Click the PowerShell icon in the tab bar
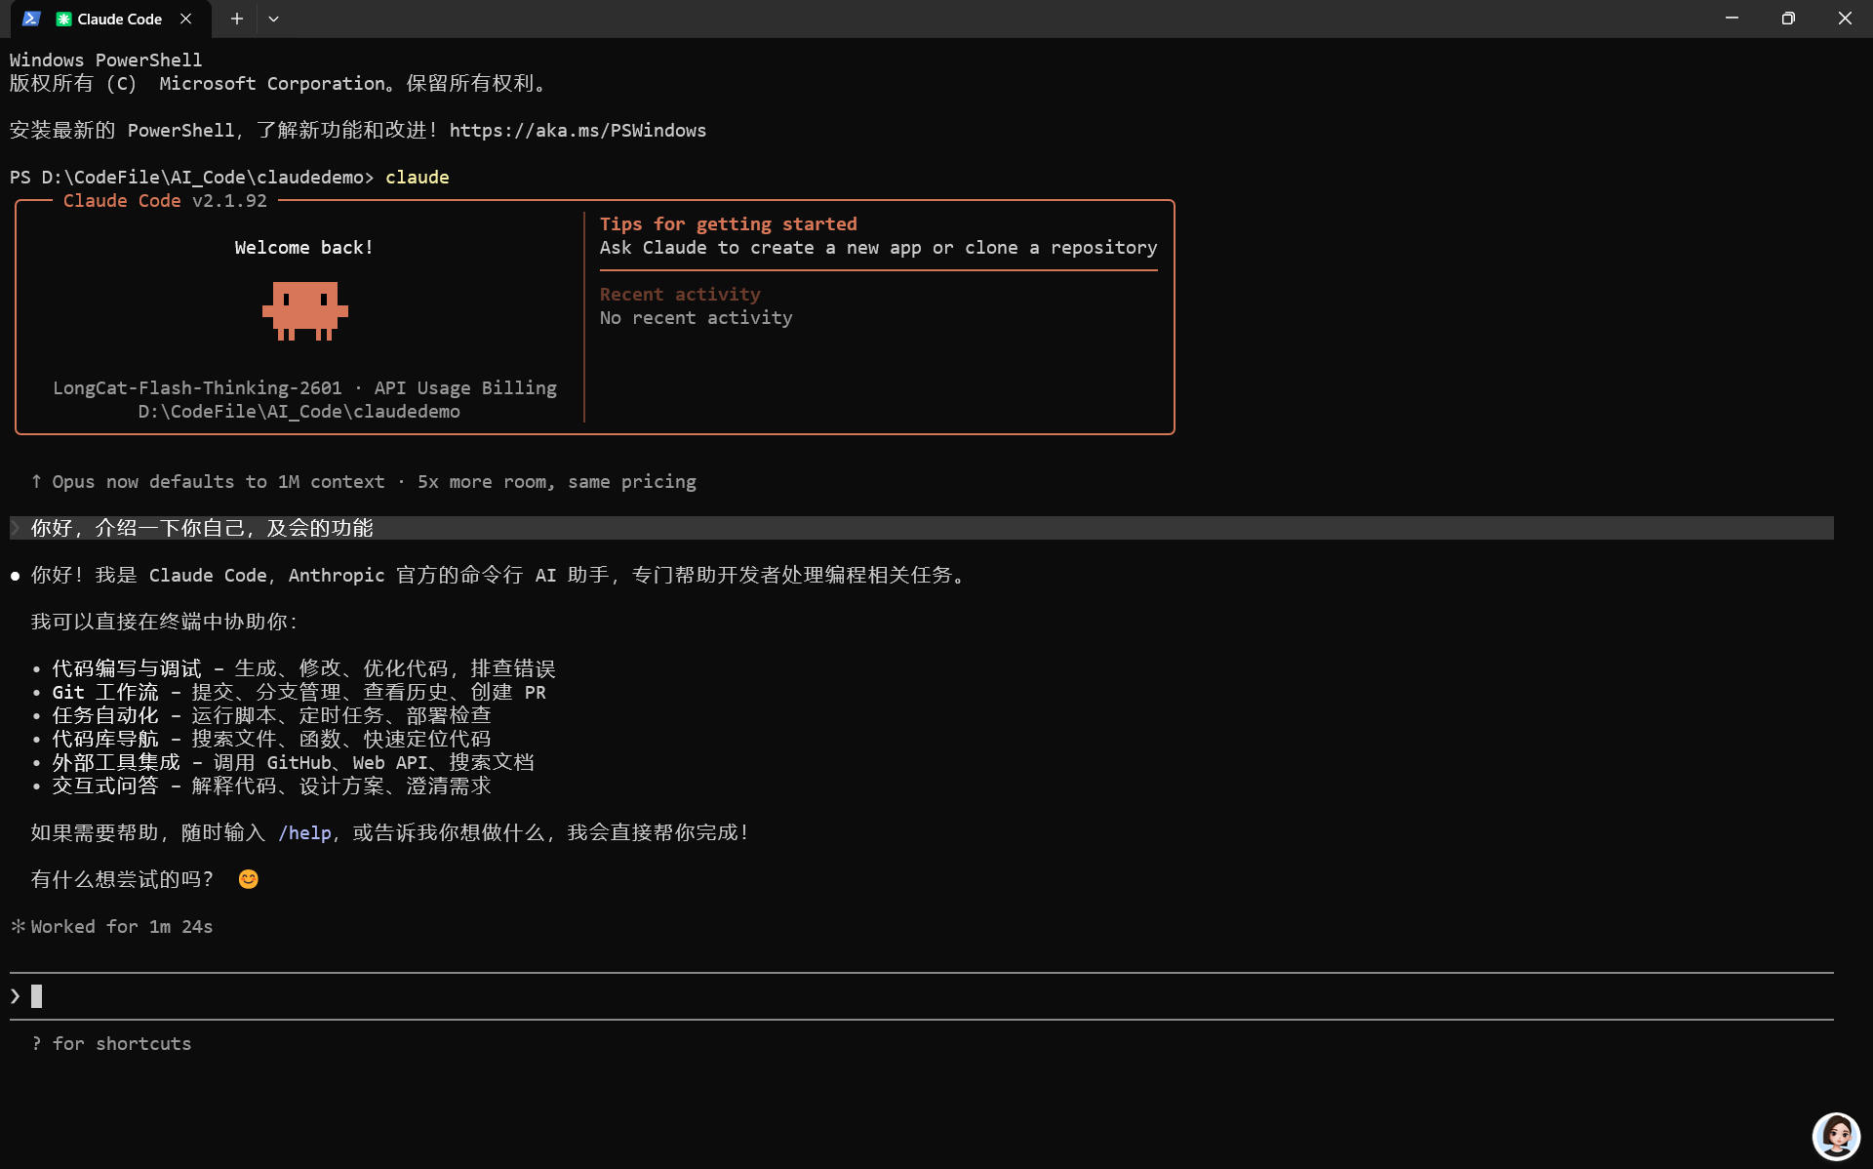The width and height of the screenshot is (1873, 1169). click(31, 19)
